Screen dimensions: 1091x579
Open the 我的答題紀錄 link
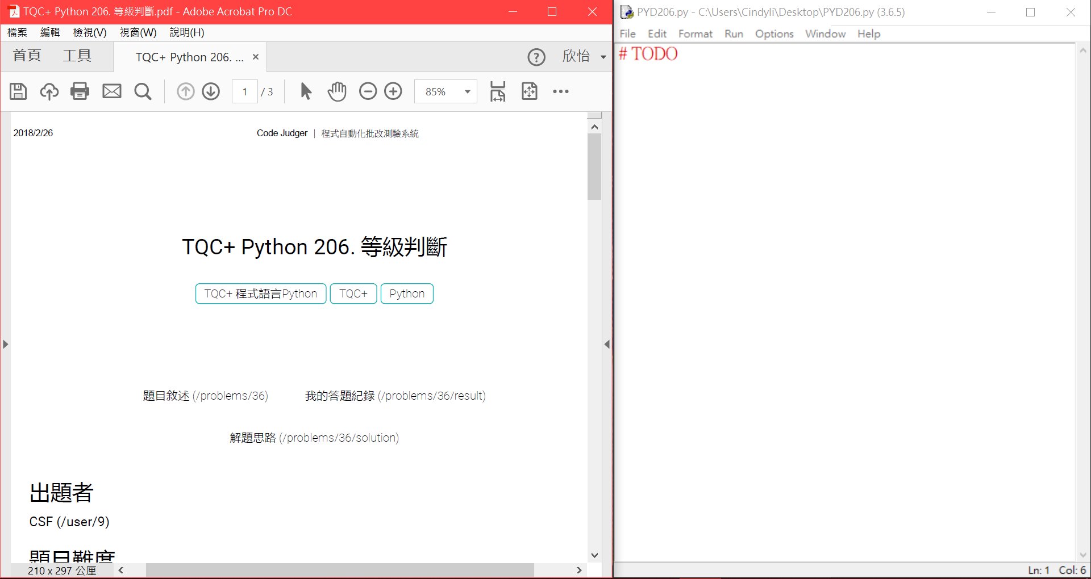click(395, 396)
